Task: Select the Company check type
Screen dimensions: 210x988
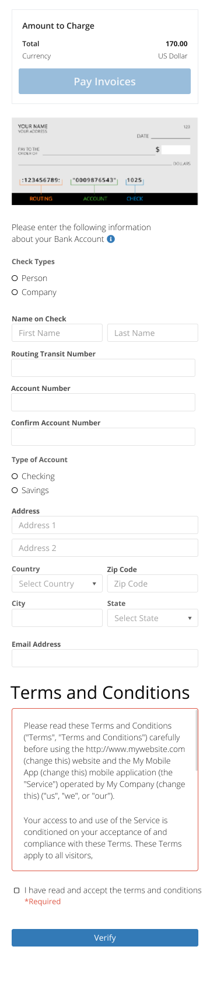Action: [x=15, y=292]
